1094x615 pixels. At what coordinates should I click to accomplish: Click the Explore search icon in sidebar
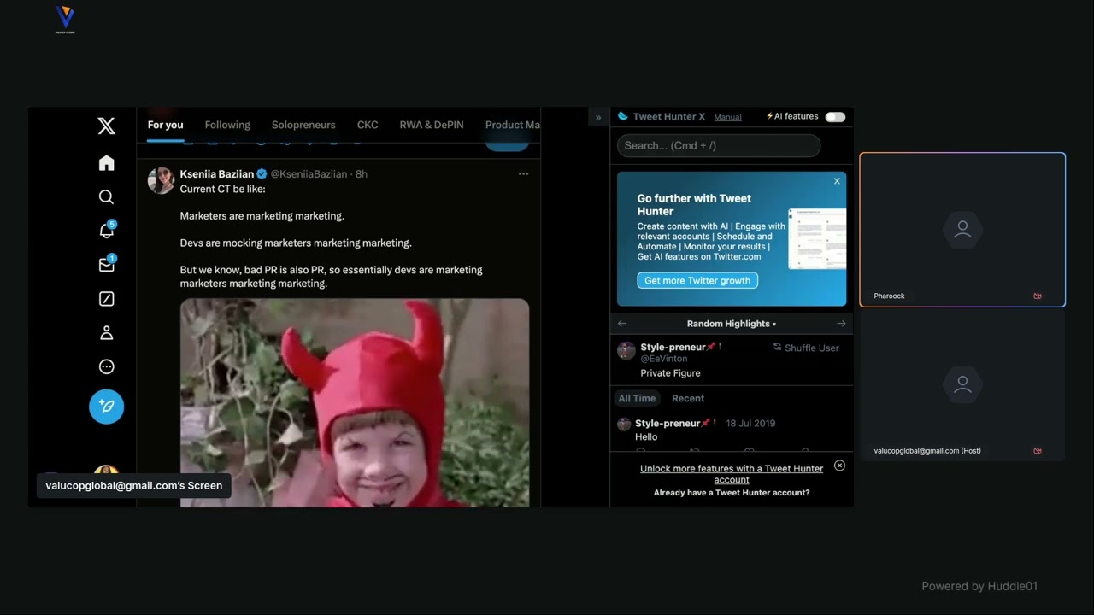click(x=106, y=197)
